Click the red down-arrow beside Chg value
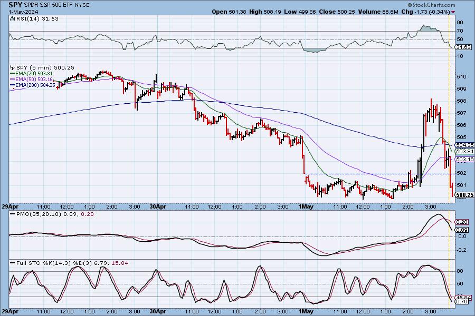The width and height of the screenshot is (475, 316). click(453, 12)
